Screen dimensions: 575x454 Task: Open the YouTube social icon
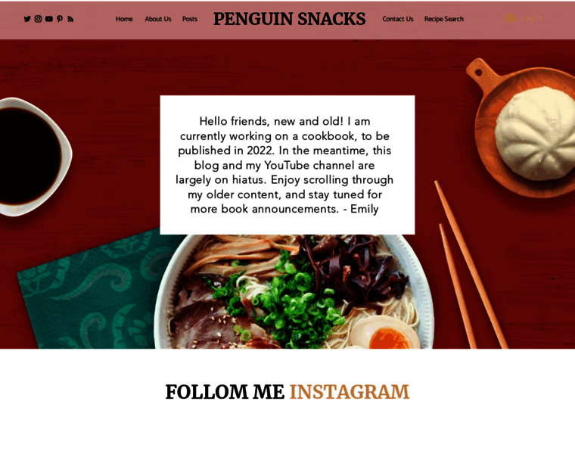(48, 19)
